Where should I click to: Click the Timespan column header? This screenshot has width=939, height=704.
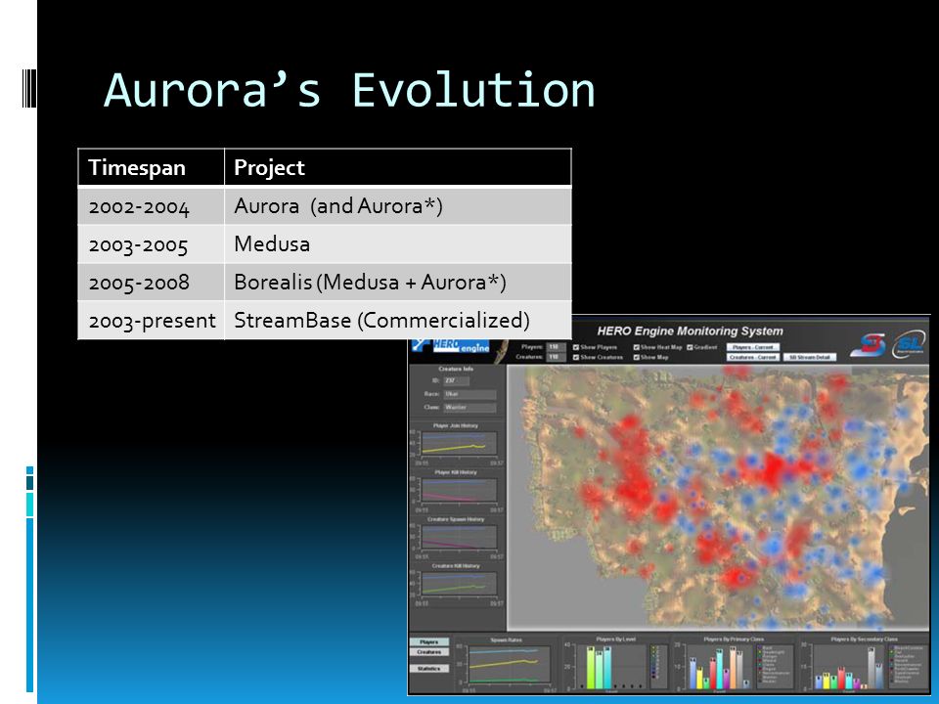tap(152, 167)
